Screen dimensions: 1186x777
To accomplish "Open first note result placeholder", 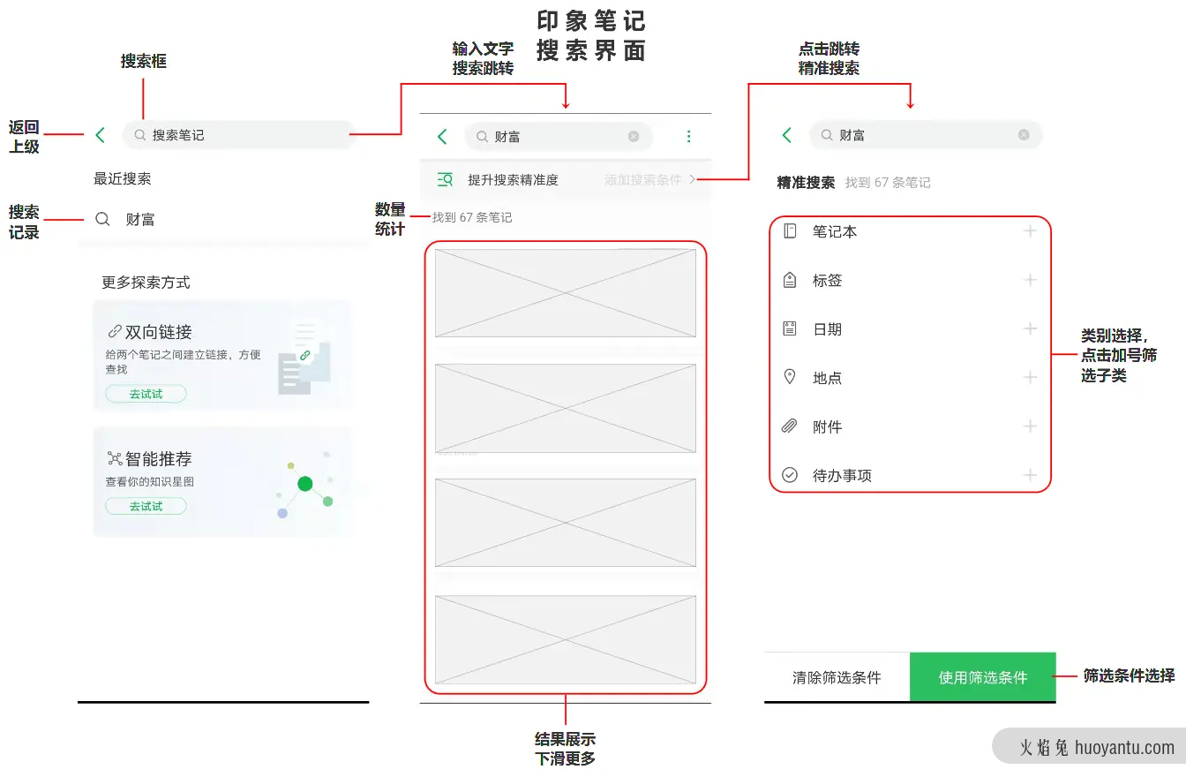I will point(566,292).
